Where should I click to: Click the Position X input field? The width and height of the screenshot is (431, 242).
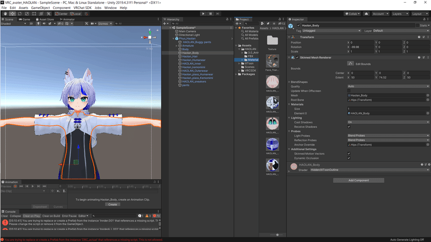pos(362,42)
